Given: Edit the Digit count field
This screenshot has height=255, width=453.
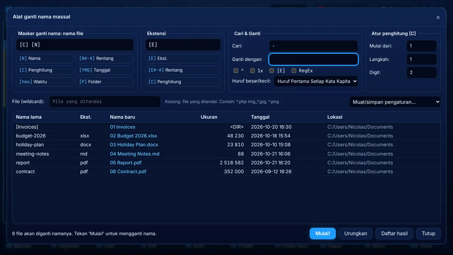Looking at the screenshot, I should tap(422, 73).
